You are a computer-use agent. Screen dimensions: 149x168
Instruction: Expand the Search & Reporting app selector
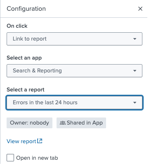click(74, 71)
